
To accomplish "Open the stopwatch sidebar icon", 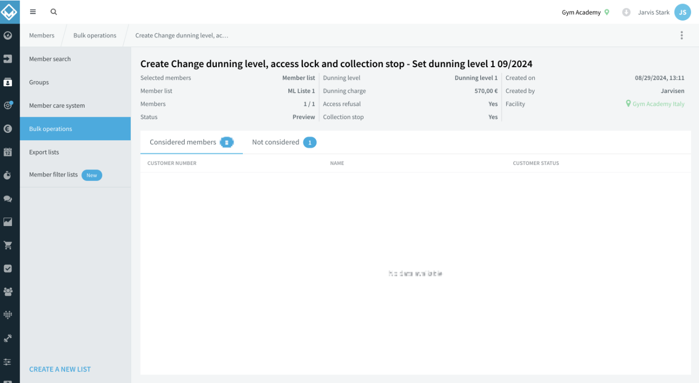I will click(x=8, y=175).
